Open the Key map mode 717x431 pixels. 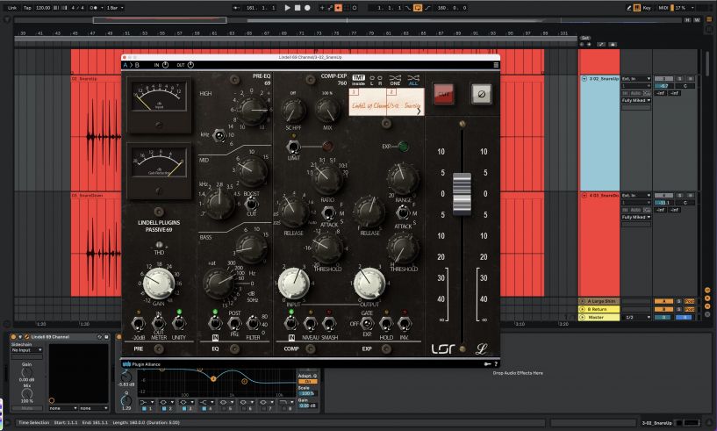click(x=647, y=8)
